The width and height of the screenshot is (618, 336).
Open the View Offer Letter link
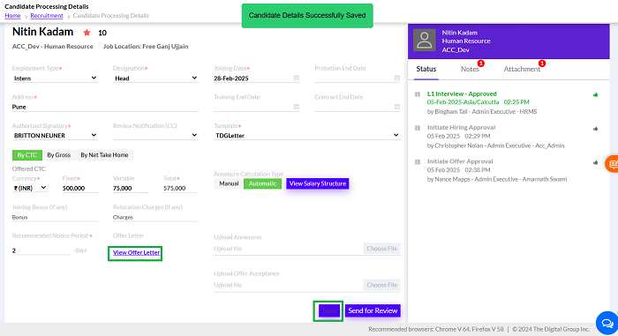pos(136,252)
